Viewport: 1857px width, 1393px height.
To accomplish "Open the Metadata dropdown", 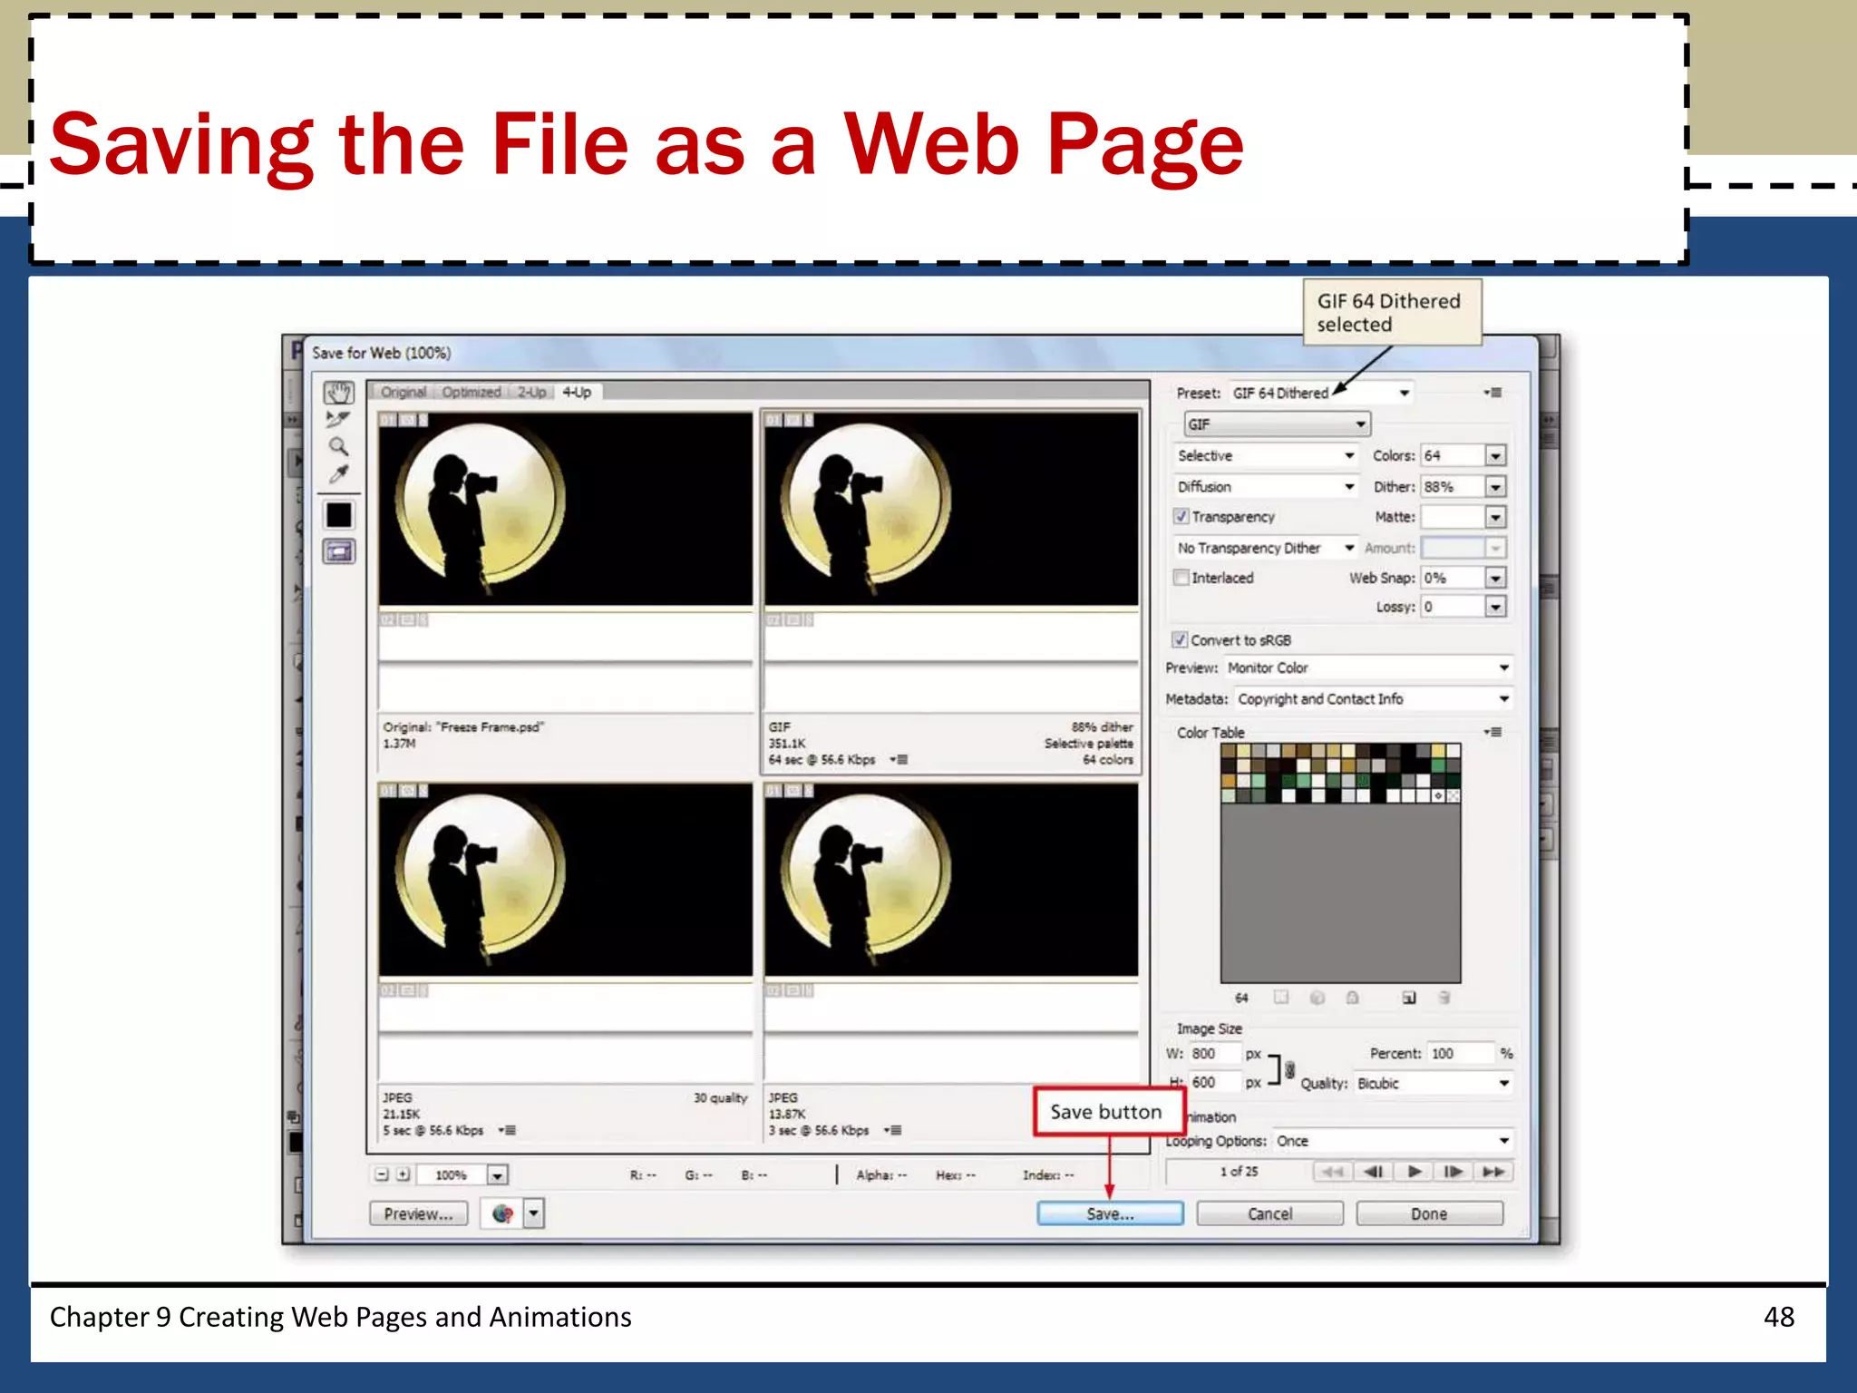I will coord(1374,698).
